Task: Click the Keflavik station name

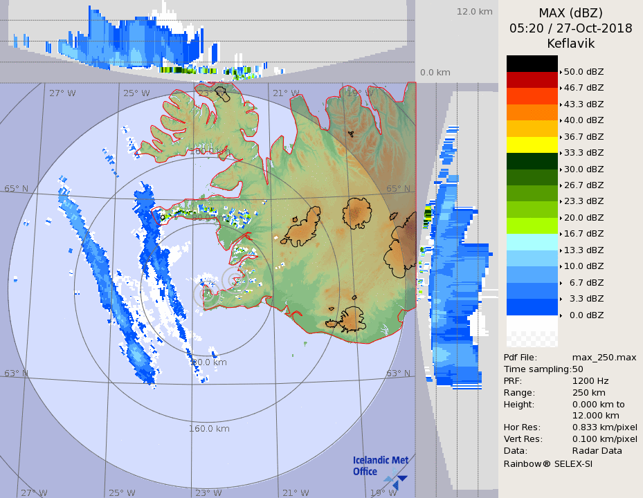Action: click(x=570, y=44)
